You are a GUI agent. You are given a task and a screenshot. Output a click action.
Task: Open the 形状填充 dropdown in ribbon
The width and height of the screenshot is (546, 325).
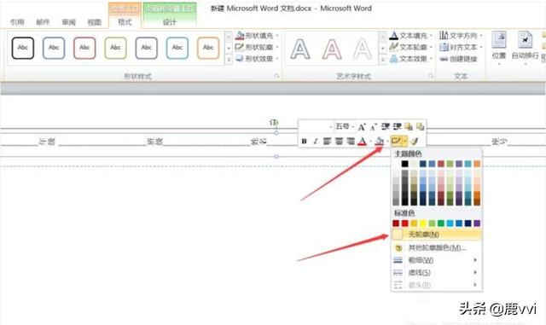[x=257, y=36]
